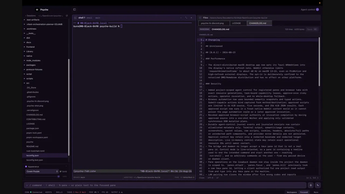Open .psyche-shot.png file
This screenshot has height=194, width=345.
point(35,106)
